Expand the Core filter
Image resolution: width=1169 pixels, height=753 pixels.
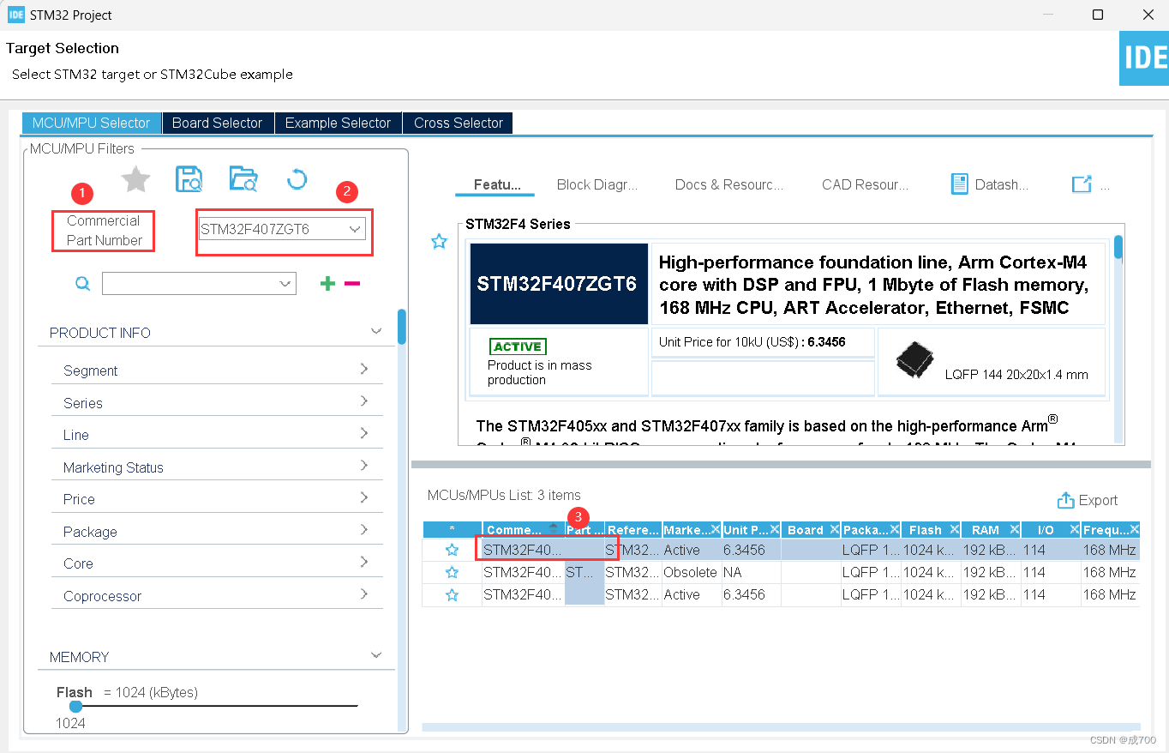click(364, 562)
